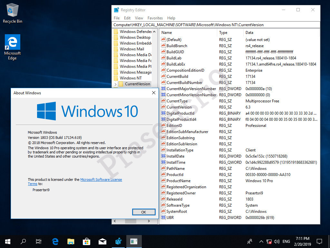Select the PathName value name
Viewport: 330px width, 248px height.
176,169
